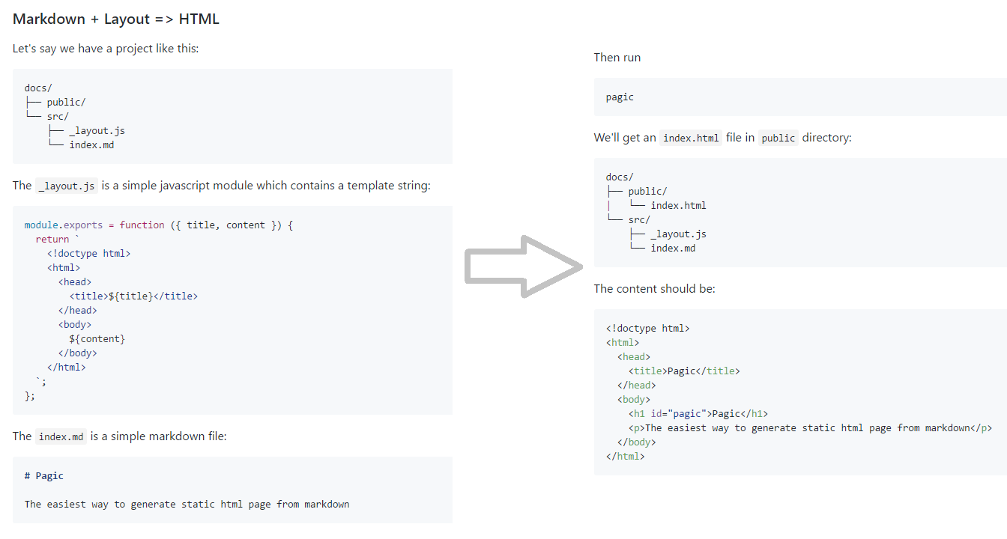Click 'index.md' in the left directory tree
Screen dimensions: 1007x539
point(91,145)
